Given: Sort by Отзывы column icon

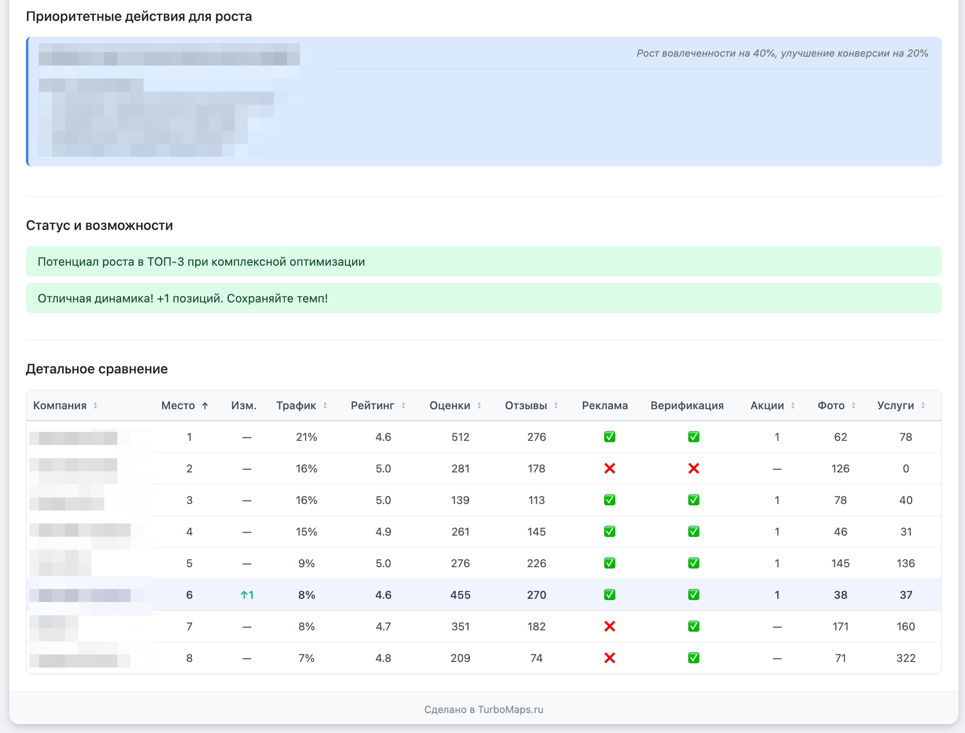Looking at the screenshot, I should [556, 405].
